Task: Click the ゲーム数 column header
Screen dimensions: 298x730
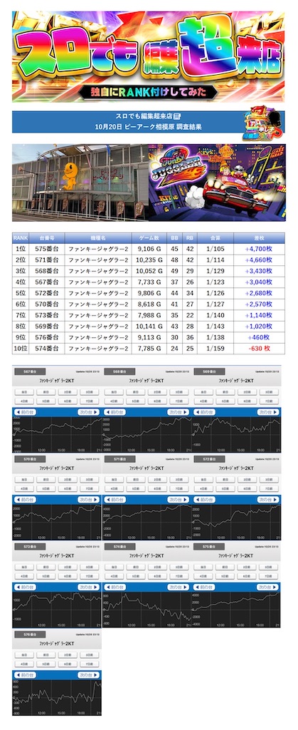Action: (x=149, y=237)
